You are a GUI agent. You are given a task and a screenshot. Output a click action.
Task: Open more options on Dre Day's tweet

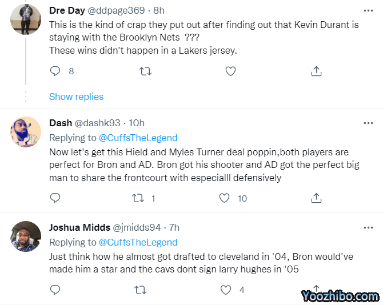coord(369,10)
